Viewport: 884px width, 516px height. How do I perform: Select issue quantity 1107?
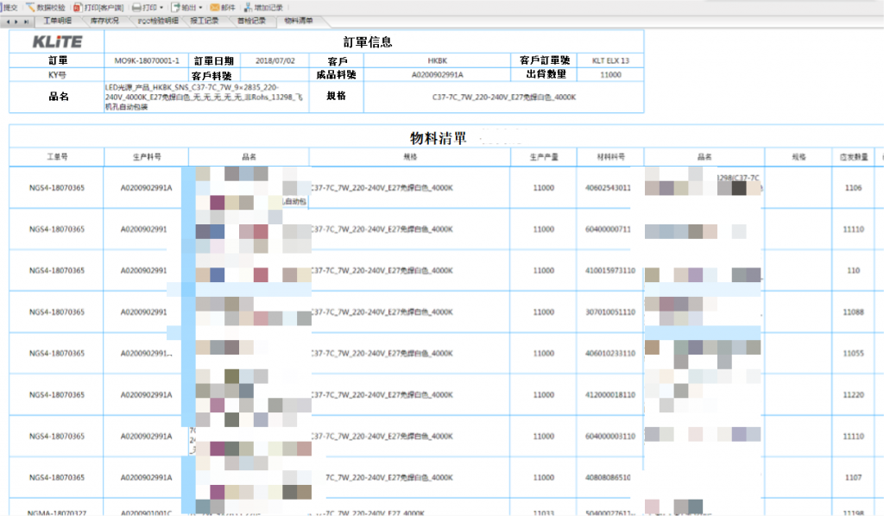click(853, 478)
